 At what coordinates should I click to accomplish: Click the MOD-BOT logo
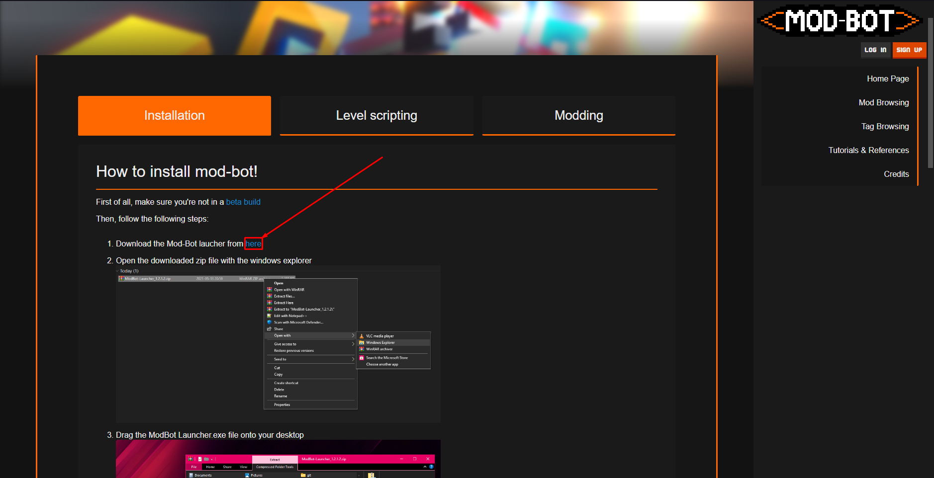pyautogui.click(x=840, y=21)
